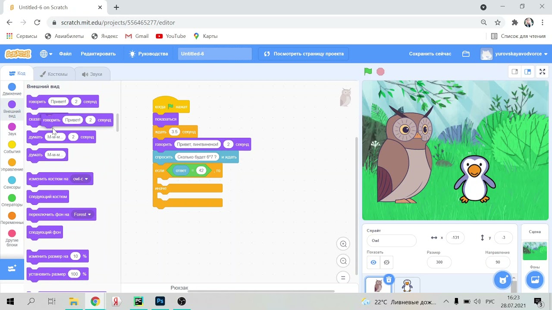The image size is (552, 310).
Task: Open the Scratch logo home link
Action: 18,54
